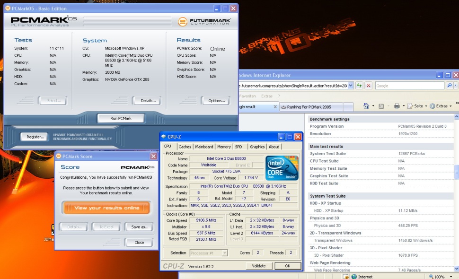Switch to the About tab in CPU-Z

click(x=274, y=147)
